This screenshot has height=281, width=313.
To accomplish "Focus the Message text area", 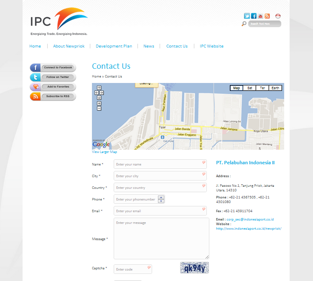I will point(161,238).
